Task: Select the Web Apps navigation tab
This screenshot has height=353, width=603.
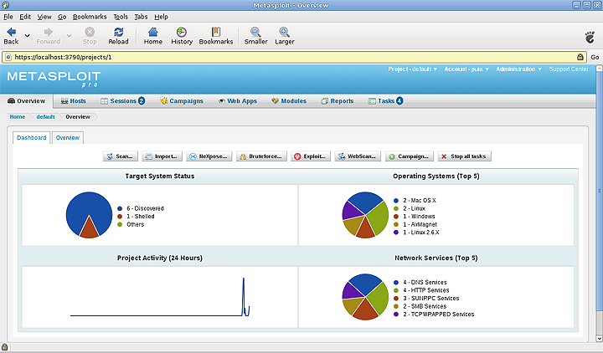Action: (237, 101)
